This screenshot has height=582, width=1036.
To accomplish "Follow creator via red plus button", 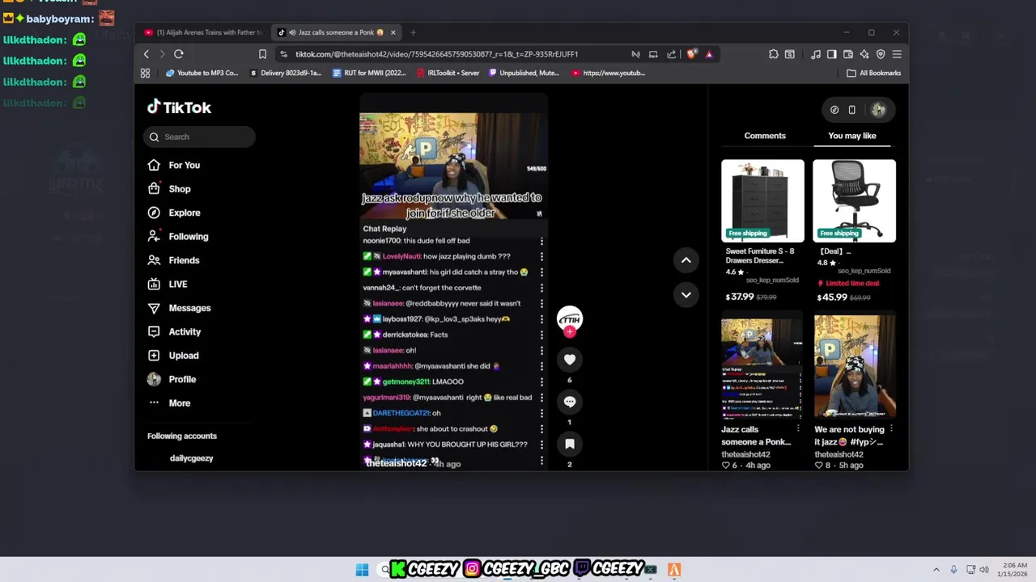I will point(570,332).
